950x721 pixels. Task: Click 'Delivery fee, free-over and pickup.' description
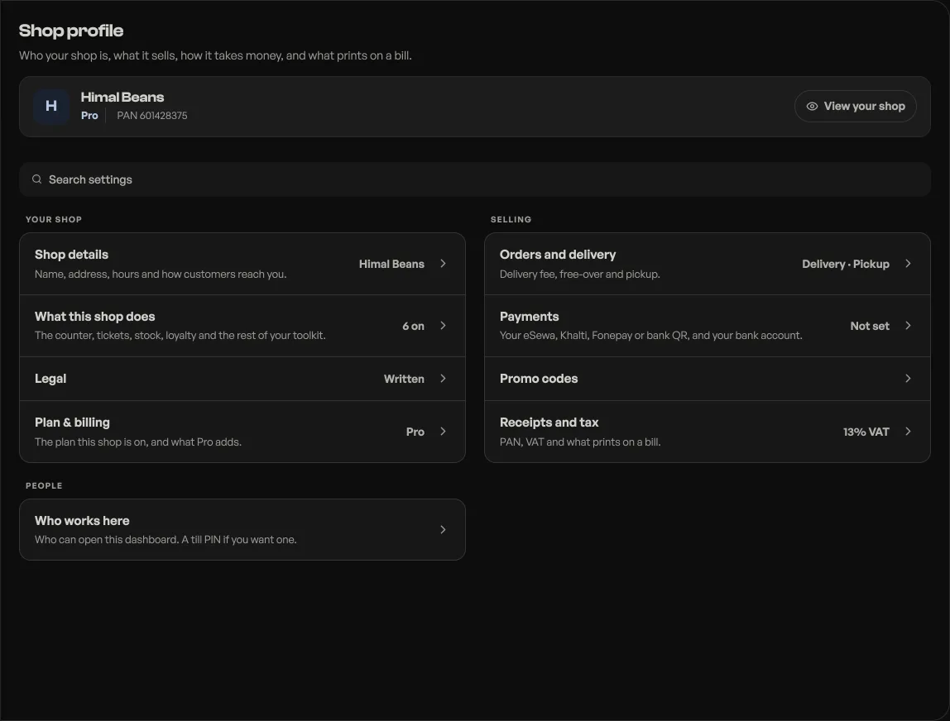point(580,275)
